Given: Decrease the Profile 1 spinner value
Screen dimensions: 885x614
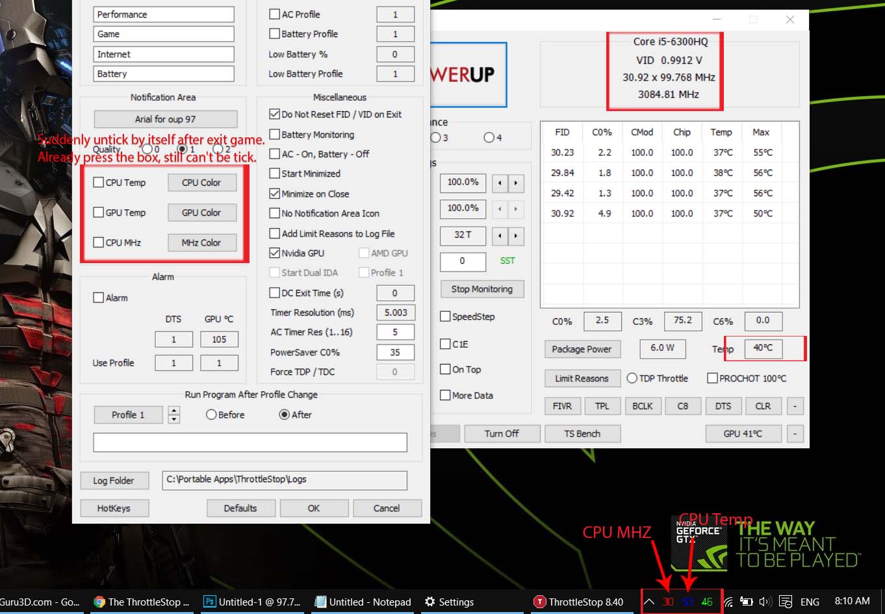Looking at the screenshot, I should click(173, 419).
